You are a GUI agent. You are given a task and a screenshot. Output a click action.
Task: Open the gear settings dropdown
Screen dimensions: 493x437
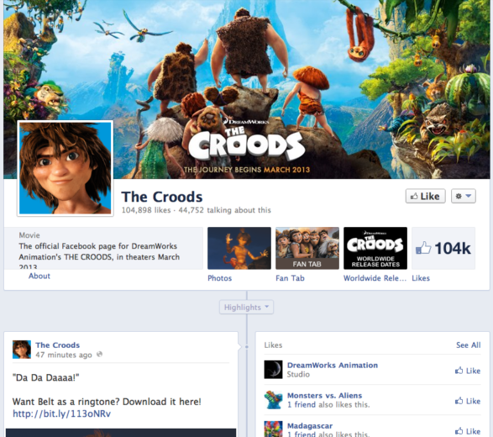(464, 196)
